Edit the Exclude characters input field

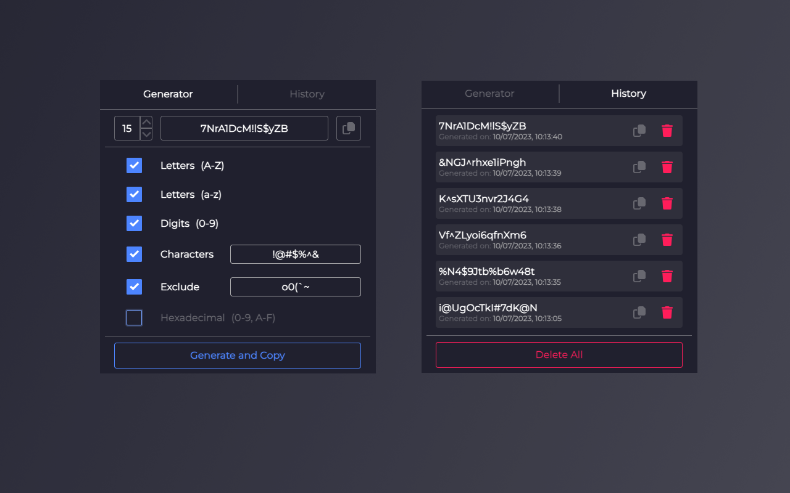click(x=295, y=287)
